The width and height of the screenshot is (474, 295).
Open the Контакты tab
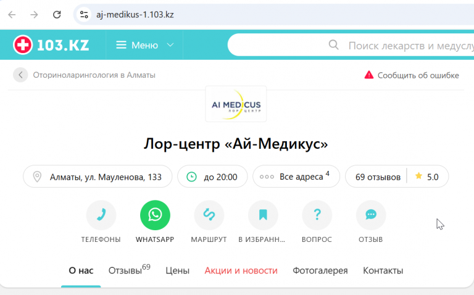tap(383, 270)
